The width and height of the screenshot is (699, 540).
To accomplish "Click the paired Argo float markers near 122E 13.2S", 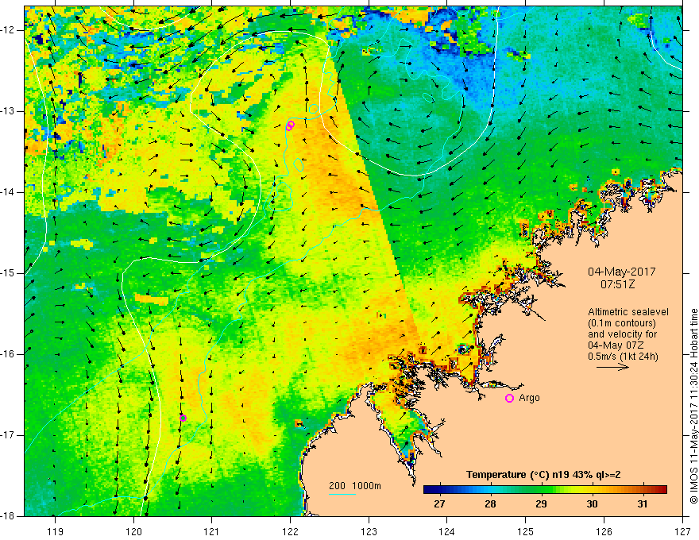I will 290,125.
